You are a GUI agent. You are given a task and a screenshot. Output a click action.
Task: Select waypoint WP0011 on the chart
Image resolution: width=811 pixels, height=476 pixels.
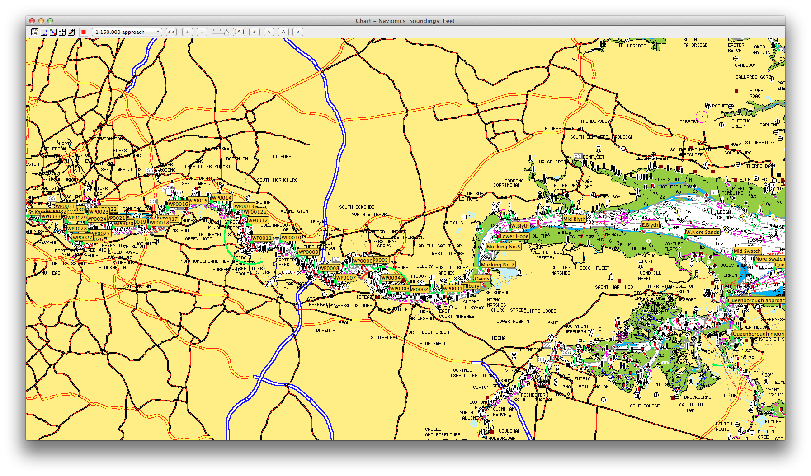[x=262, y=238]
